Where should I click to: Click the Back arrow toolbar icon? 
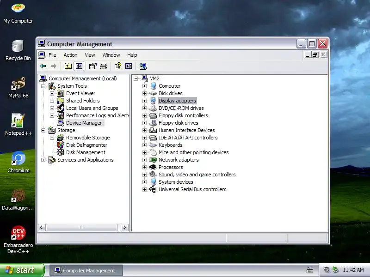pos(43,66)
